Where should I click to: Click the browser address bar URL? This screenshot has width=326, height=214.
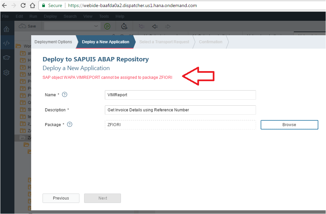pyautogui.click(x=132, y=5)
